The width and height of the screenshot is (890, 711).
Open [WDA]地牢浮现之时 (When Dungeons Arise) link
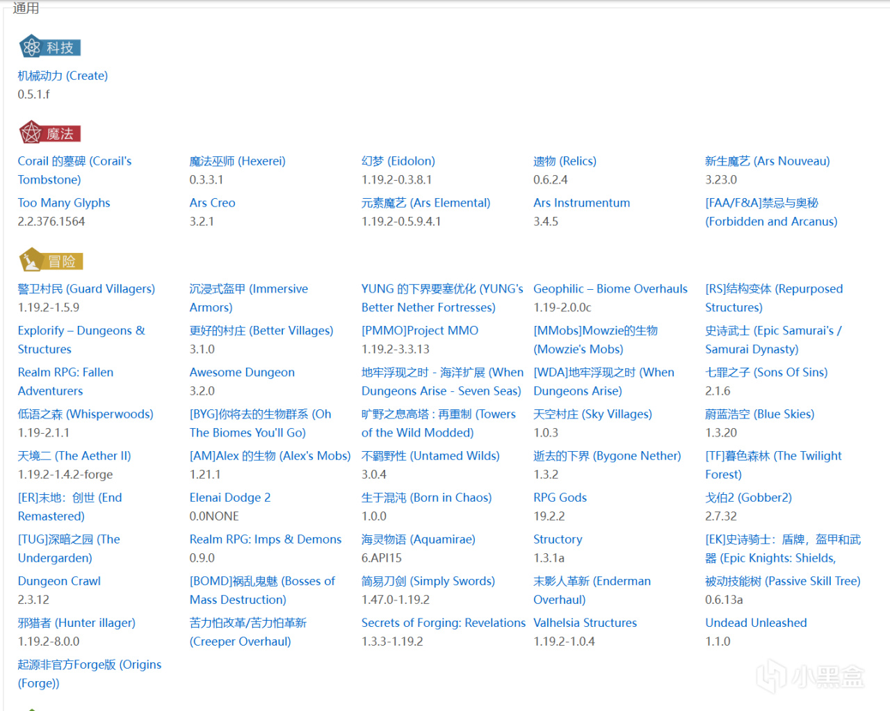tap(604, 382)
